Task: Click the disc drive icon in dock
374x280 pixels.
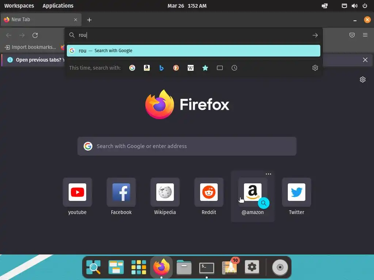Action: tap(280, 267)
